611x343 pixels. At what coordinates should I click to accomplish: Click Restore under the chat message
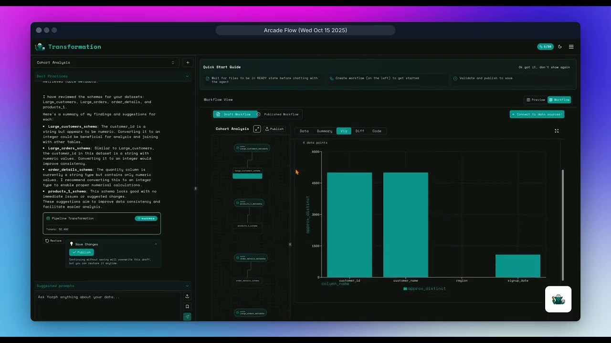[53, 241]
